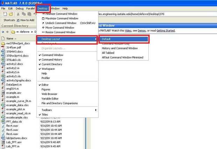Click the current directory path field
Image resolution: width=217 pixels, height=149 pixels.
click(157, 14)
